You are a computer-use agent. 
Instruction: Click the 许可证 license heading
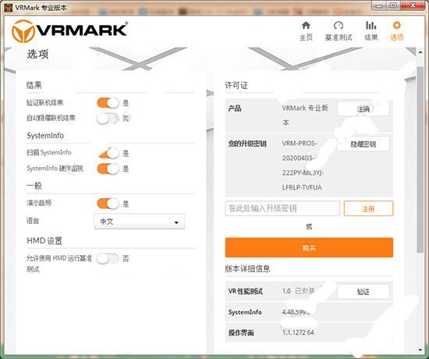tap(236, 85)
